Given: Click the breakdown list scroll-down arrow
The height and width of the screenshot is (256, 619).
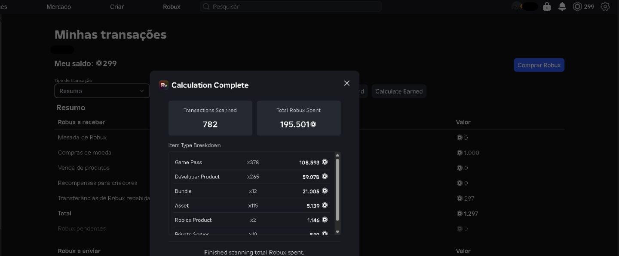Looking at the screenshot, I should tap(337, 232).
